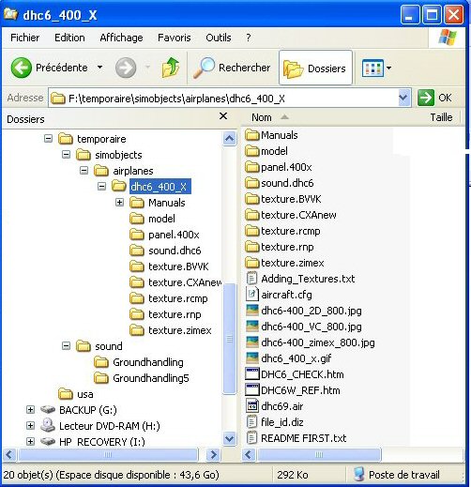
Task: Open the Affichage menu
Action: point(121,38)
